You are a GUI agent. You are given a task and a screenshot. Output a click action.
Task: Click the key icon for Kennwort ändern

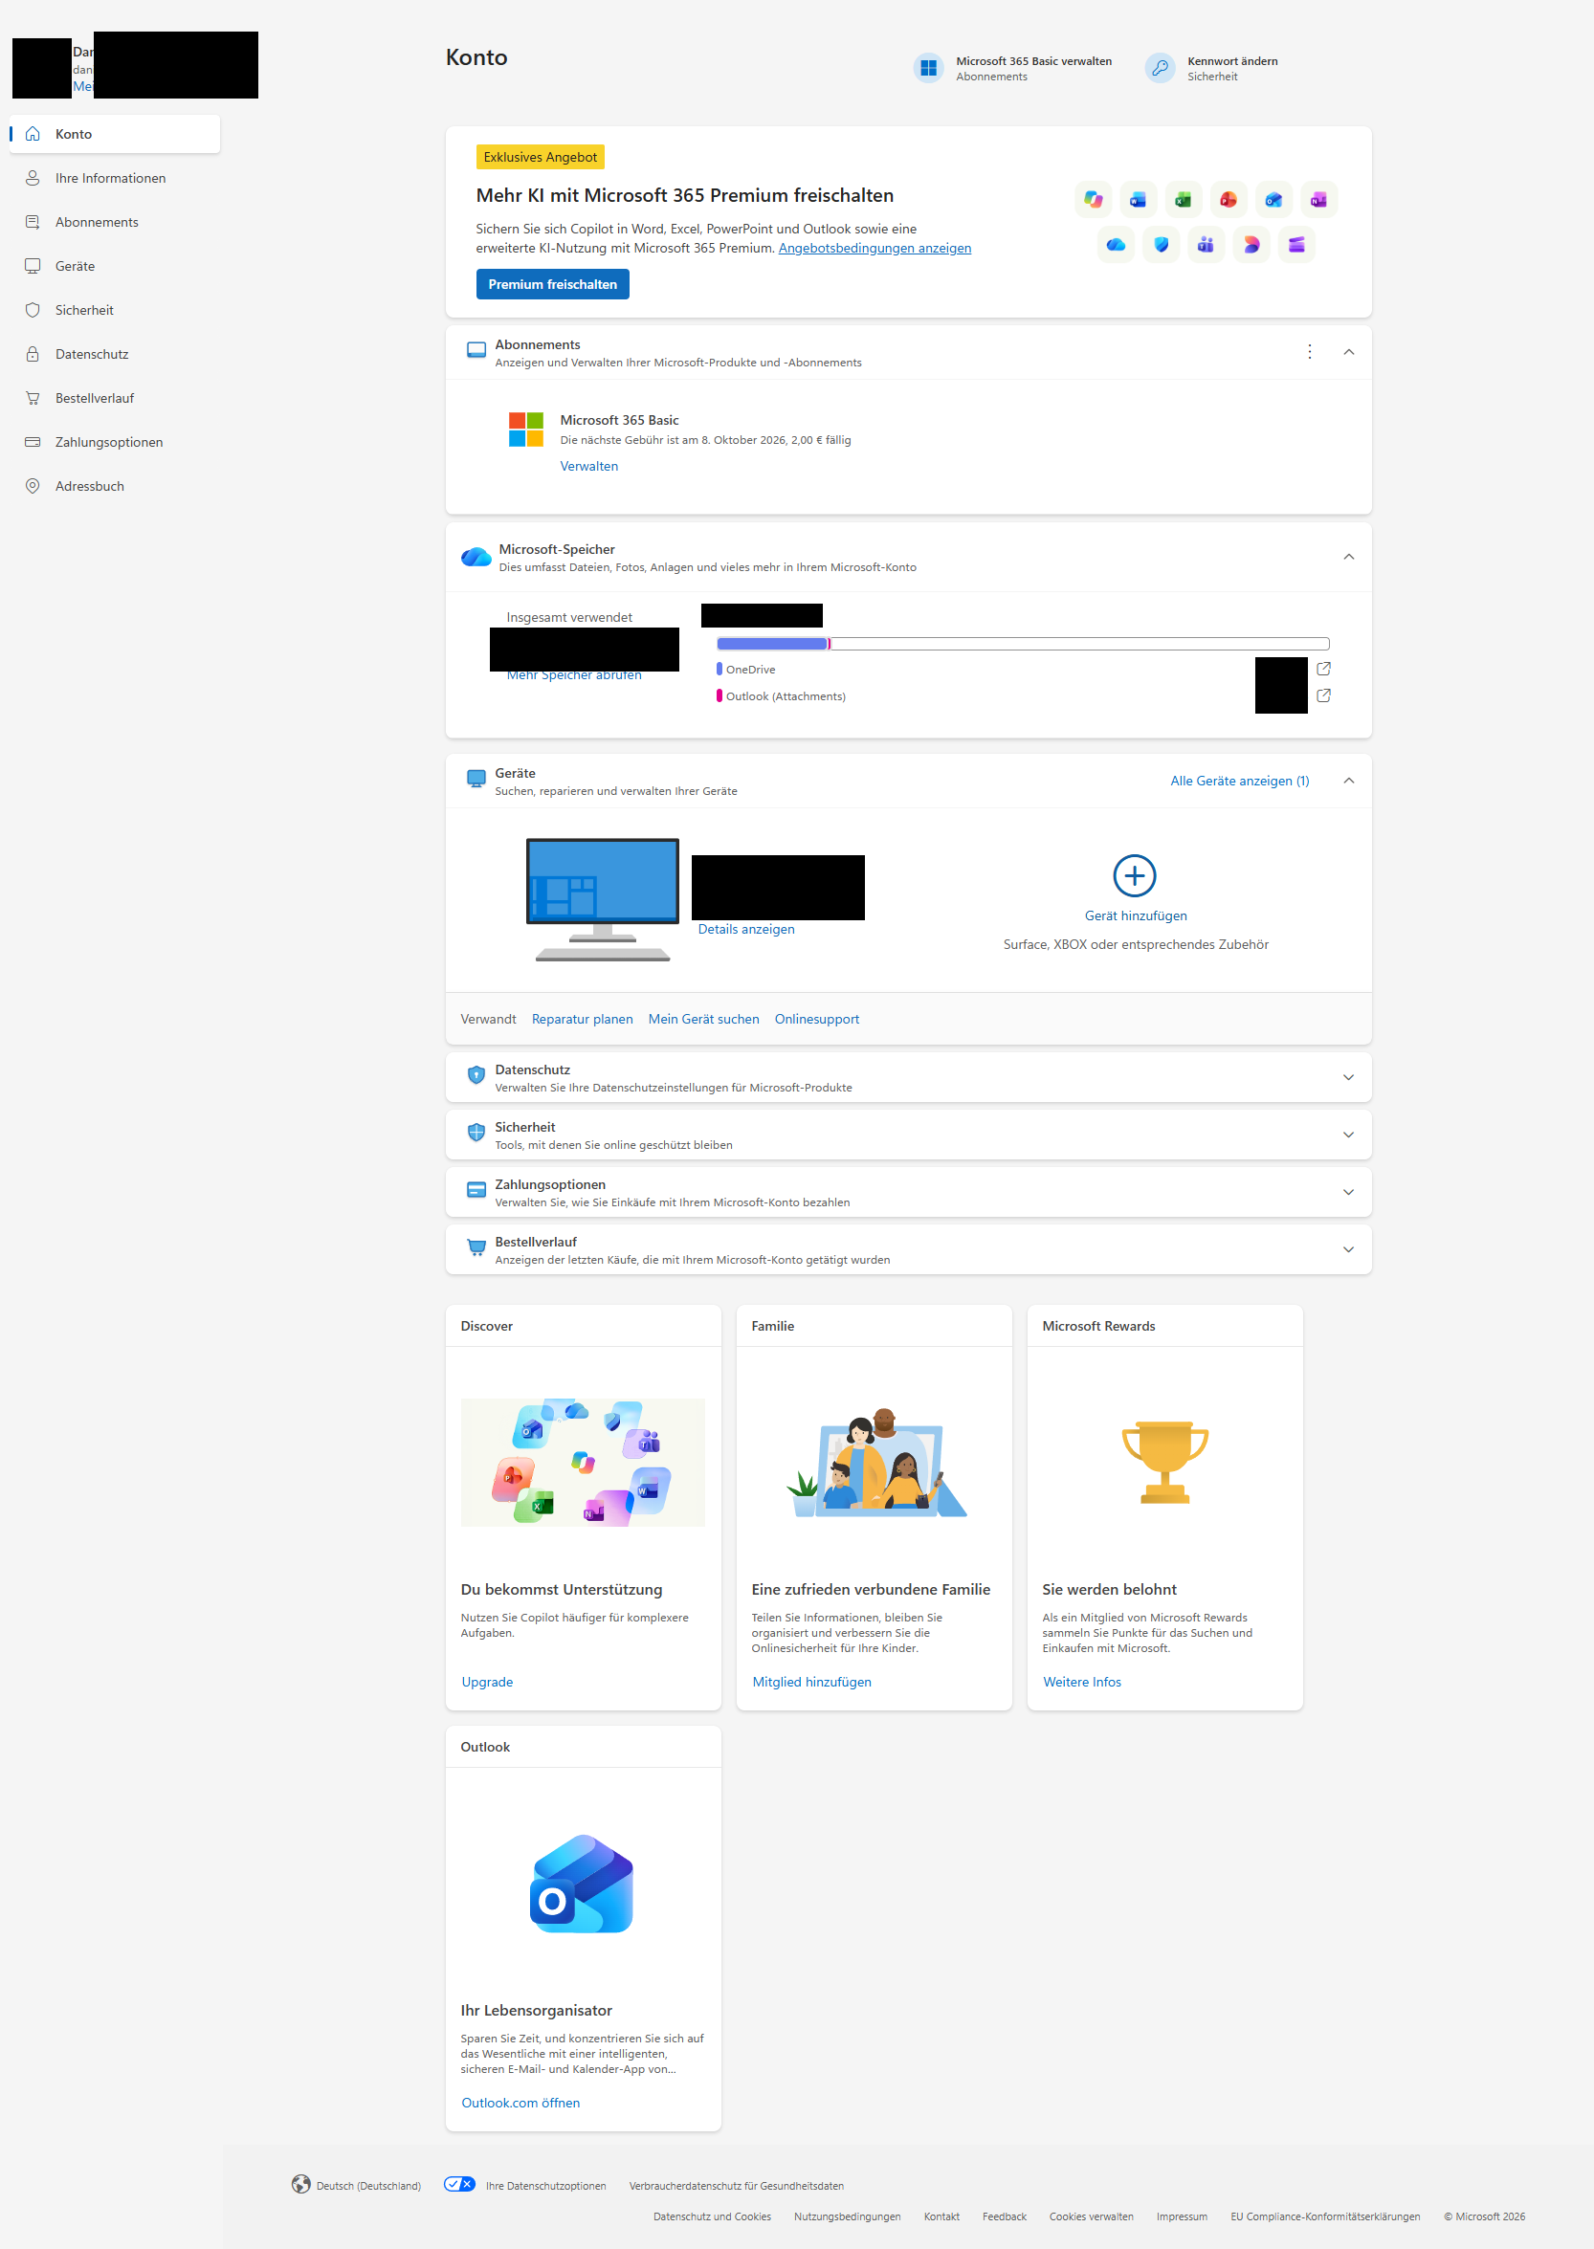tap(1161, 69)
